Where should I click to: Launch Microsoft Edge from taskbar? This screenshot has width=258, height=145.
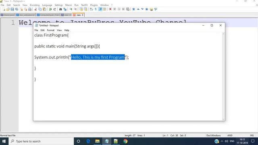click(x=88, y=141)
